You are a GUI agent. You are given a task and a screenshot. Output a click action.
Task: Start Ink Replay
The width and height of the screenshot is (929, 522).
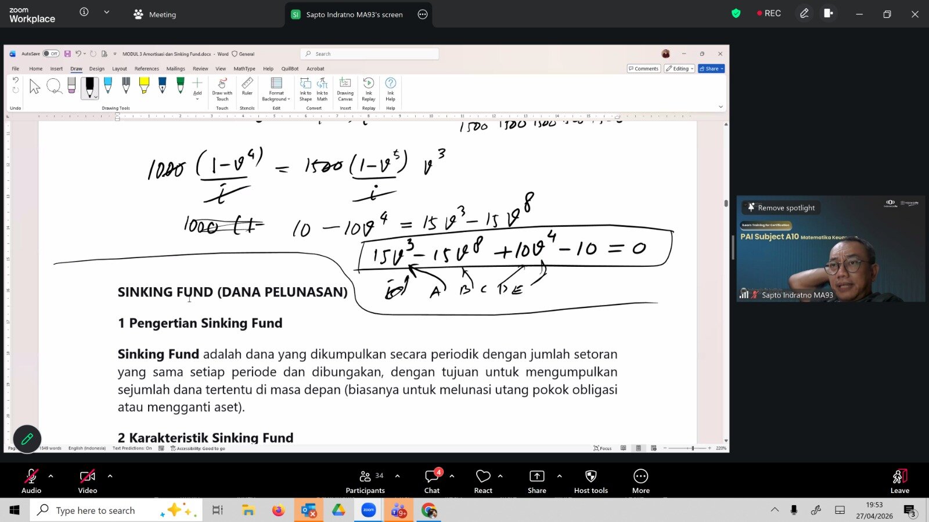369,89
